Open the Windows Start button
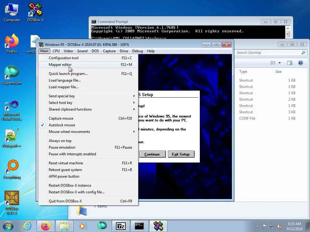This screenshot has width=310, height=232. coord(8,226)
